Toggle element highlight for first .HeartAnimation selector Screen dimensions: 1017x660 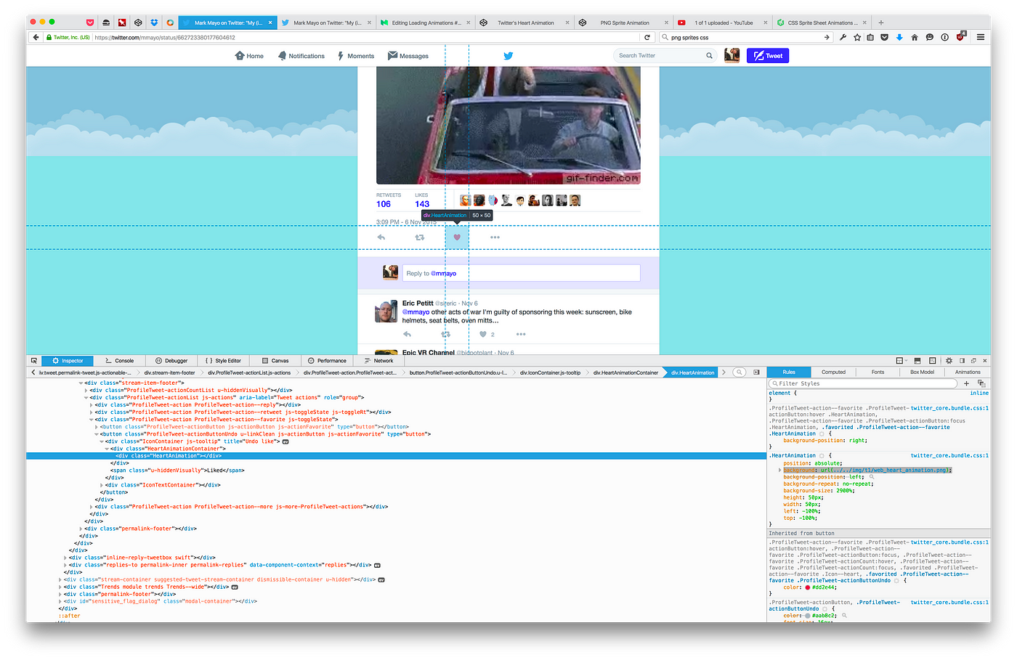(822, 434)
